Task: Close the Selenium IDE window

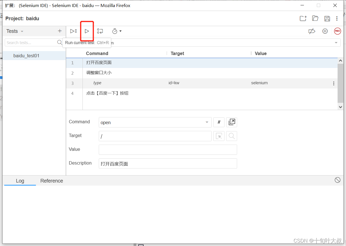Action: (335, 5)
